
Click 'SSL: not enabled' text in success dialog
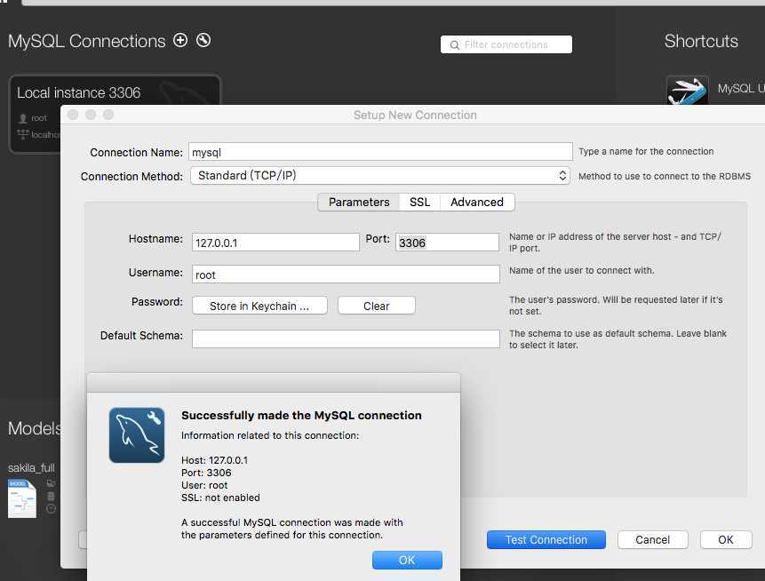pyautogui.click(x=220, y=497)
